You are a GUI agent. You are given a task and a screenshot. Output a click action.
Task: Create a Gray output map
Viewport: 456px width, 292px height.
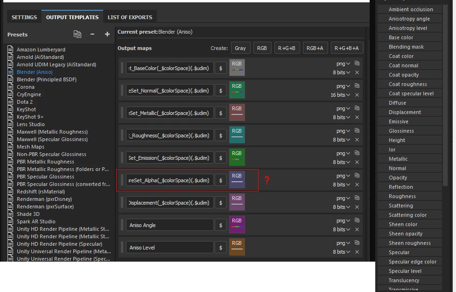[240, 48]
